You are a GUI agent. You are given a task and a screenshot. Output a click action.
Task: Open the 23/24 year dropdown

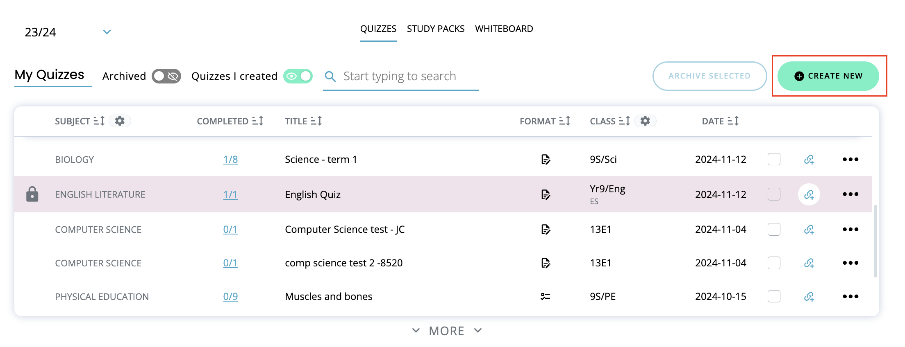(68, 32)
